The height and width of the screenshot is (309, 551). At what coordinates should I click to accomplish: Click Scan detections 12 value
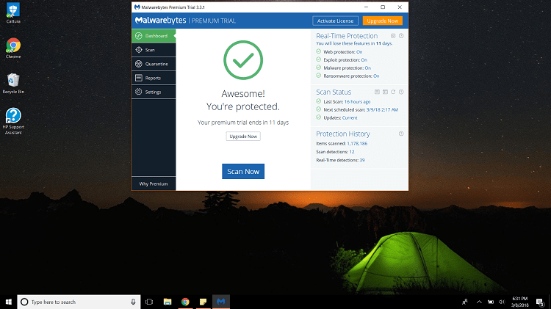352,152
